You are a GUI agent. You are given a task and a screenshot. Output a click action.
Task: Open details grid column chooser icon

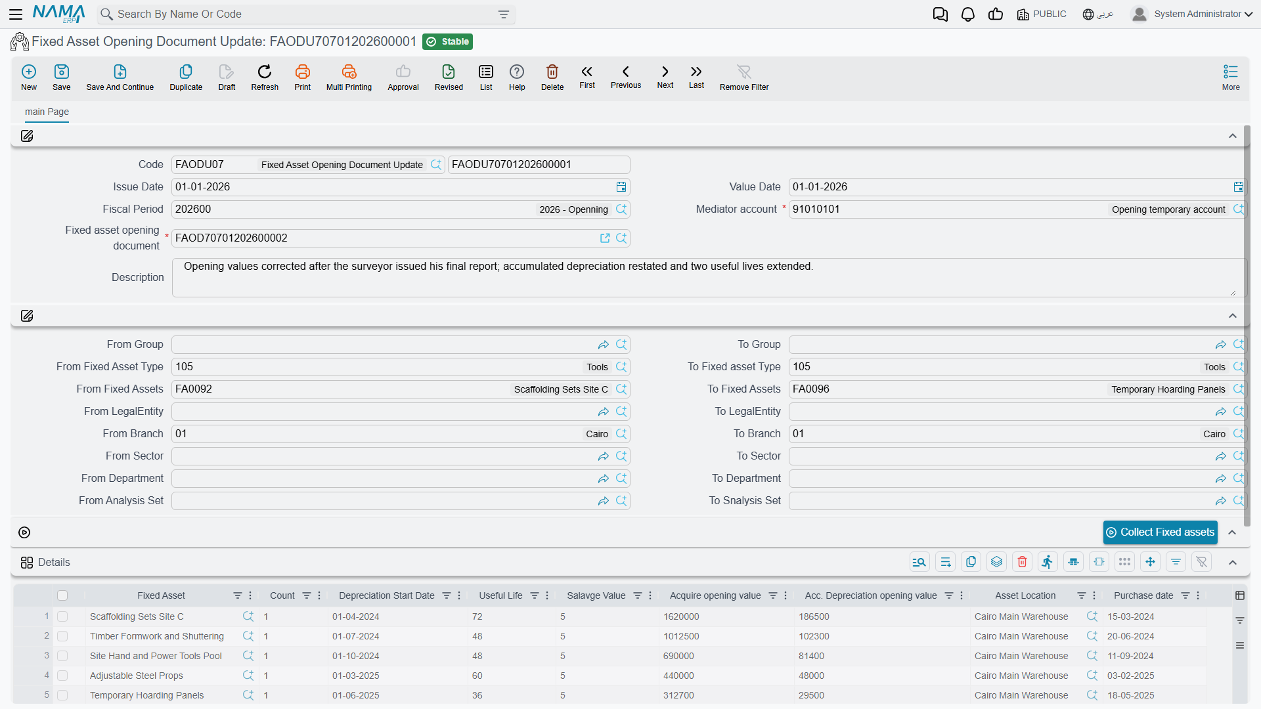click(x=1240, y=595)
